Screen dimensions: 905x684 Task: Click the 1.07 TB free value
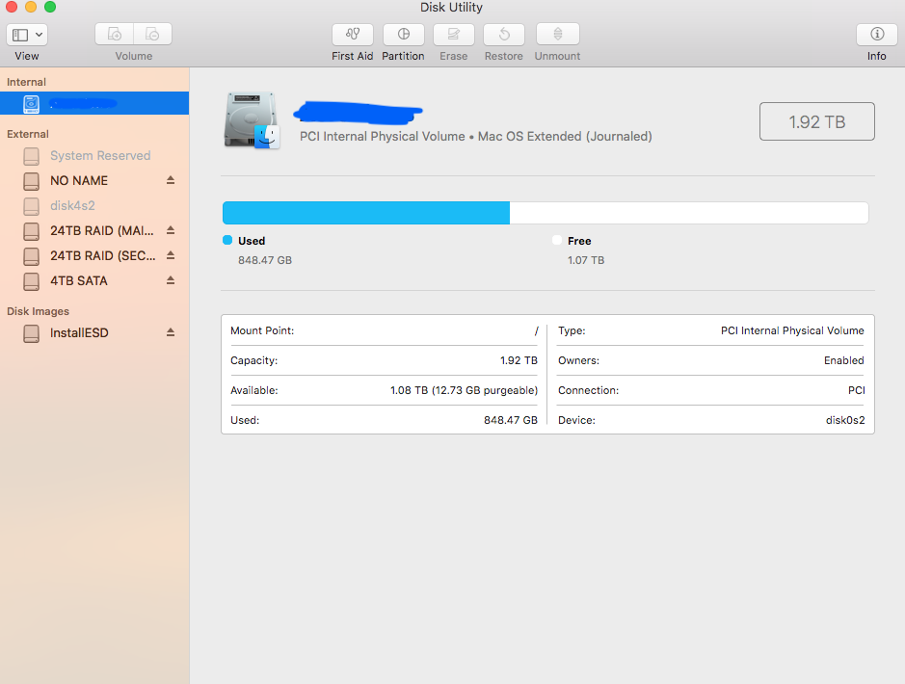(586, 260)
